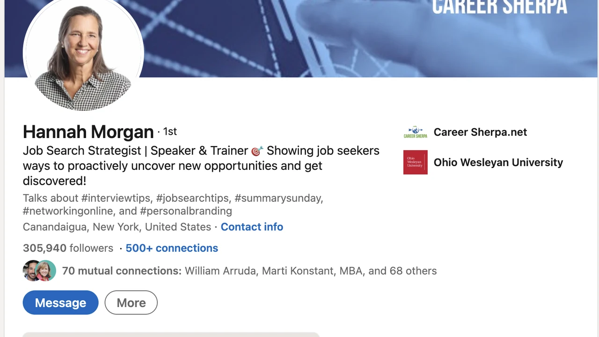Click the Canandaigua, New York location text
Image resolution: width=599 pixels, height=337 pixels.
tap(117, 227)
